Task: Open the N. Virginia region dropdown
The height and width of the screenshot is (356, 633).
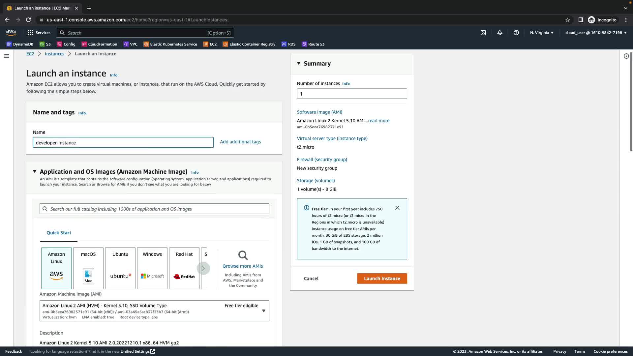Action: tap(542, 33)
